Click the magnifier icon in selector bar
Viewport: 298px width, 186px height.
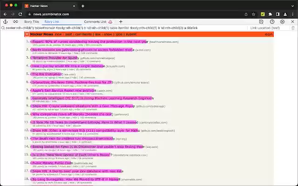(3, 28)
